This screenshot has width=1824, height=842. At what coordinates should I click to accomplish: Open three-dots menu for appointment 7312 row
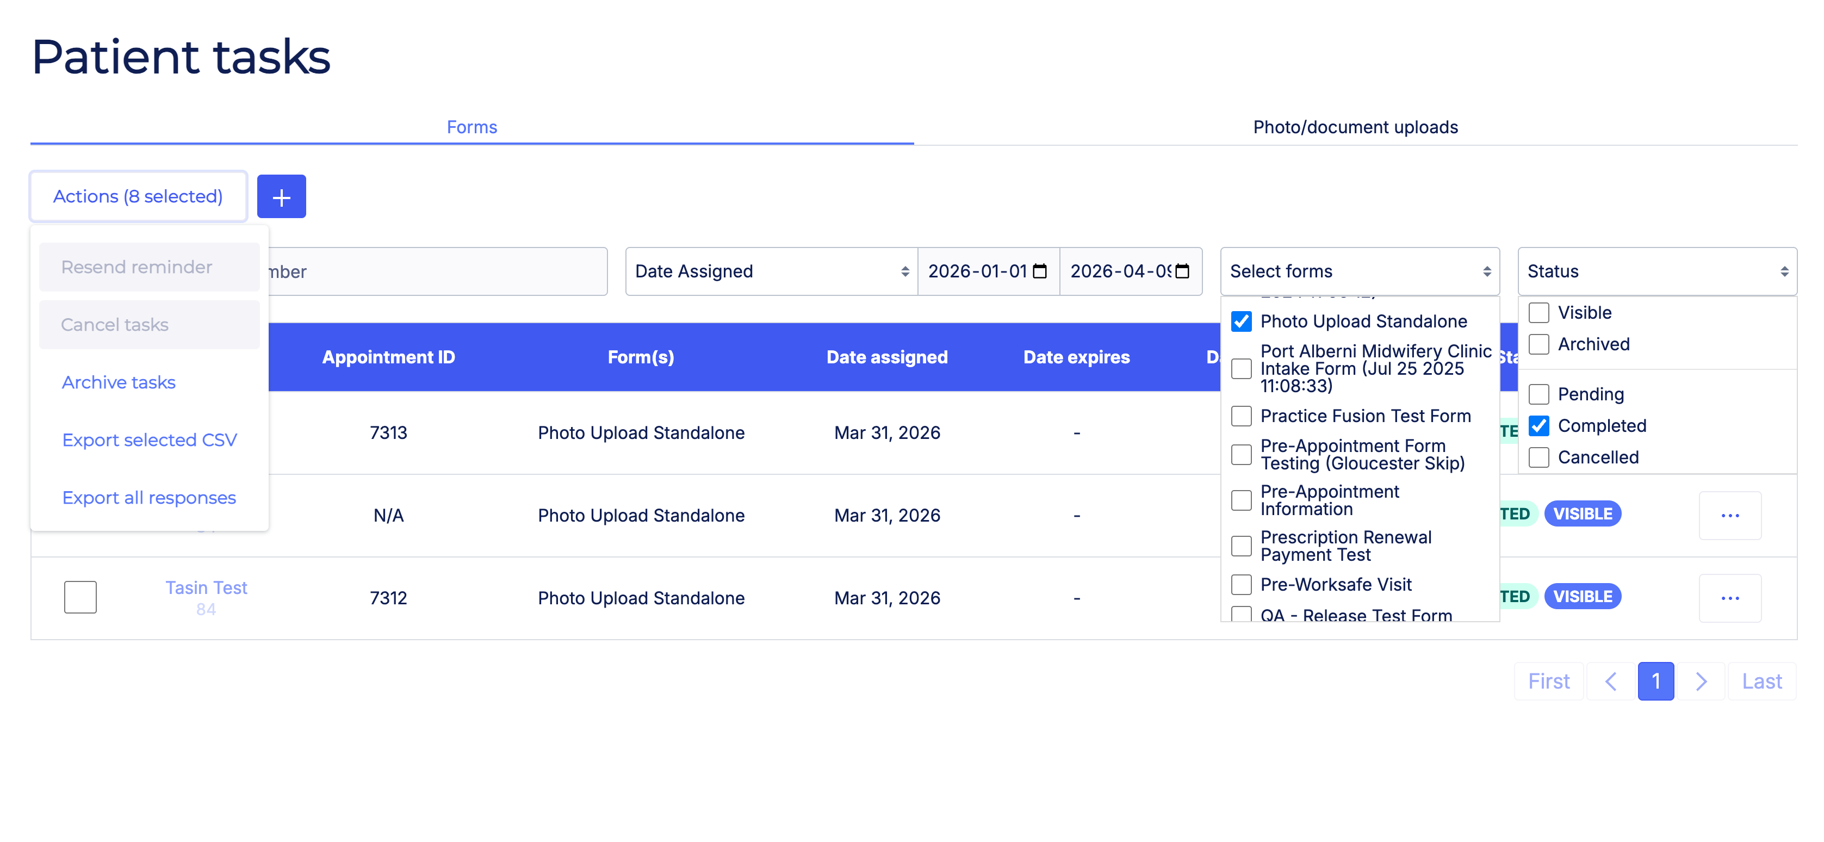pos(1729,598)
